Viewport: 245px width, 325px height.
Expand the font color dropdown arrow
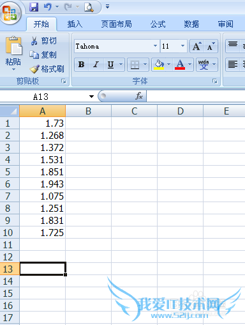190,65
